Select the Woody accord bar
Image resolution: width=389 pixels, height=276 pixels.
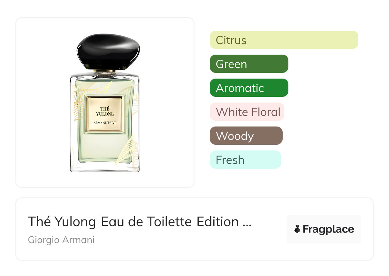(246, 136)
